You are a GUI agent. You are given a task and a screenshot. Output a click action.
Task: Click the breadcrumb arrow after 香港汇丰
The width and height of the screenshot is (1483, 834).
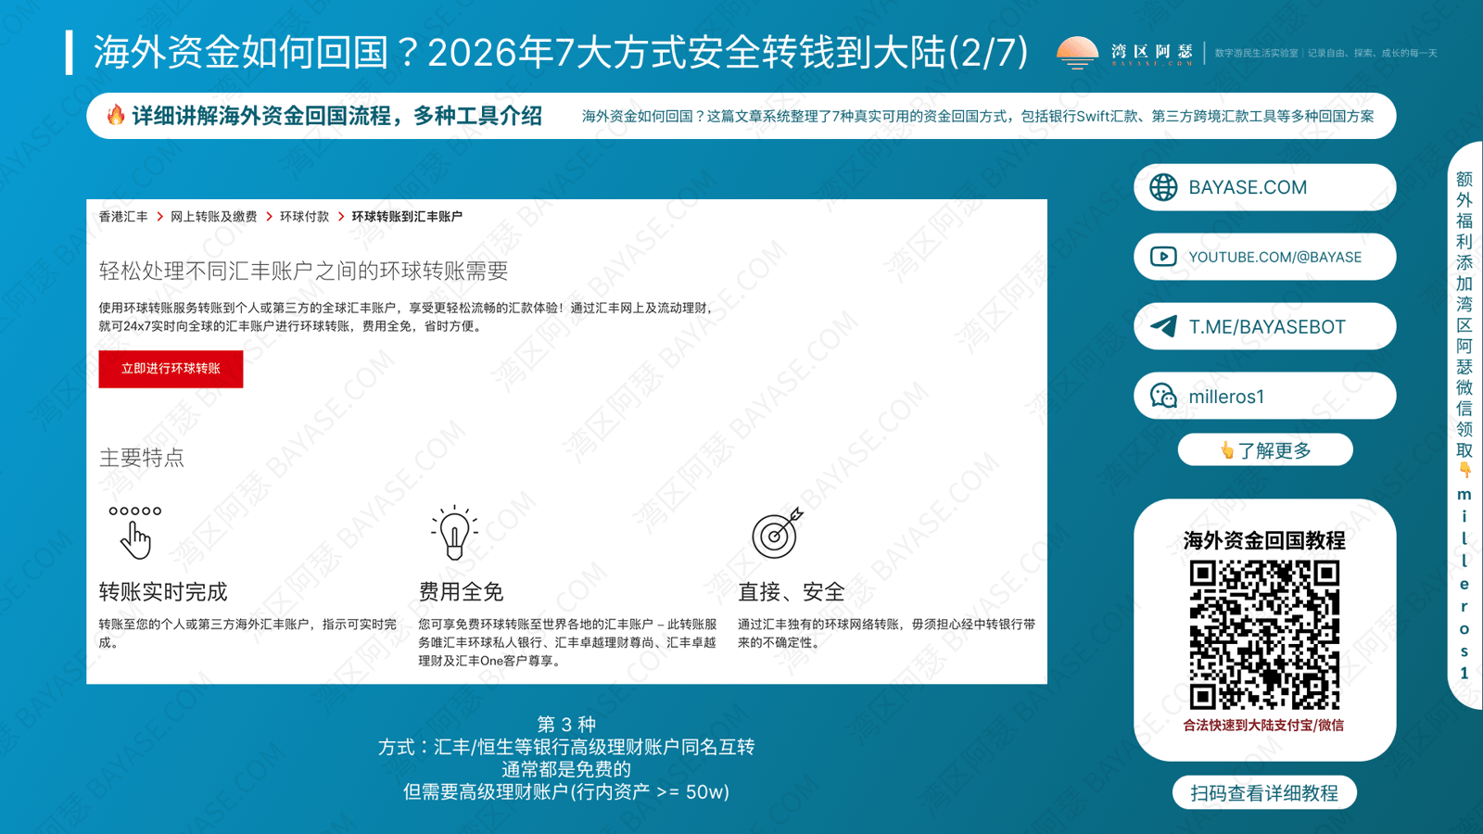[159, 216]
